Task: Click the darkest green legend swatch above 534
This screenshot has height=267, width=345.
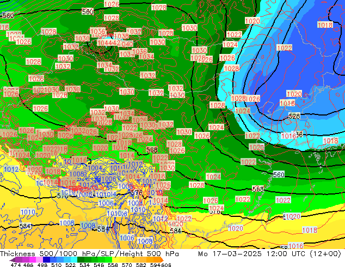Action: [x=81, y=260]
